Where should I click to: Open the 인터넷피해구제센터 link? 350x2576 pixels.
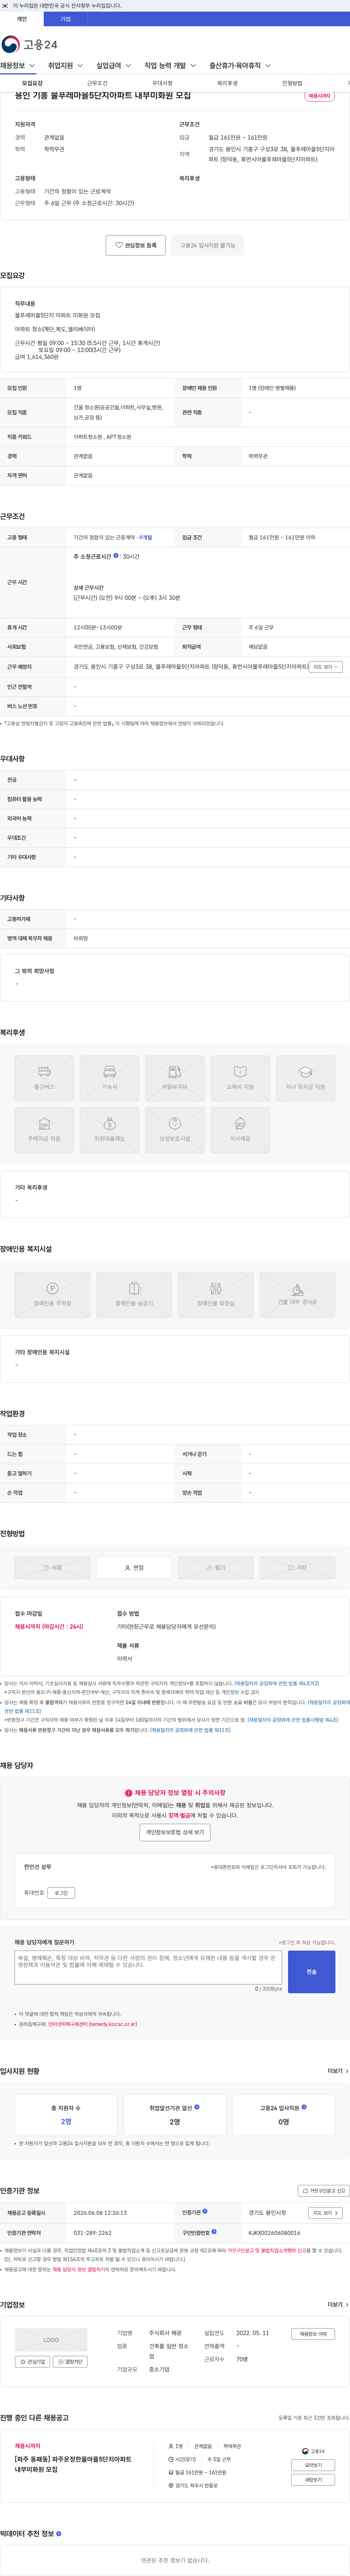click(92, 2024)
